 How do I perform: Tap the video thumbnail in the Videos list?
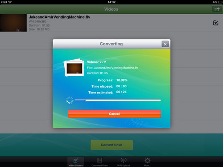point(13,23)
